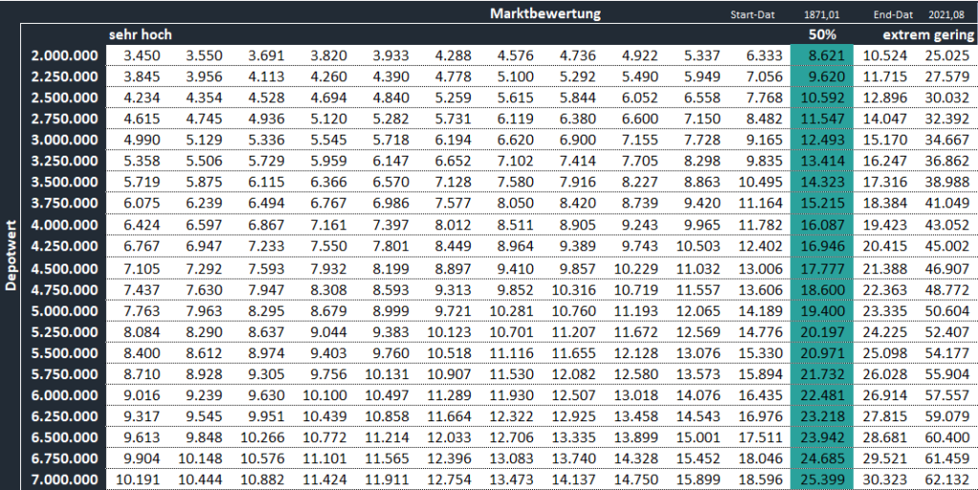Screen dimensions: 978x490
Task: Click the 'extrem gering' column header
Action: pos(927,35)
